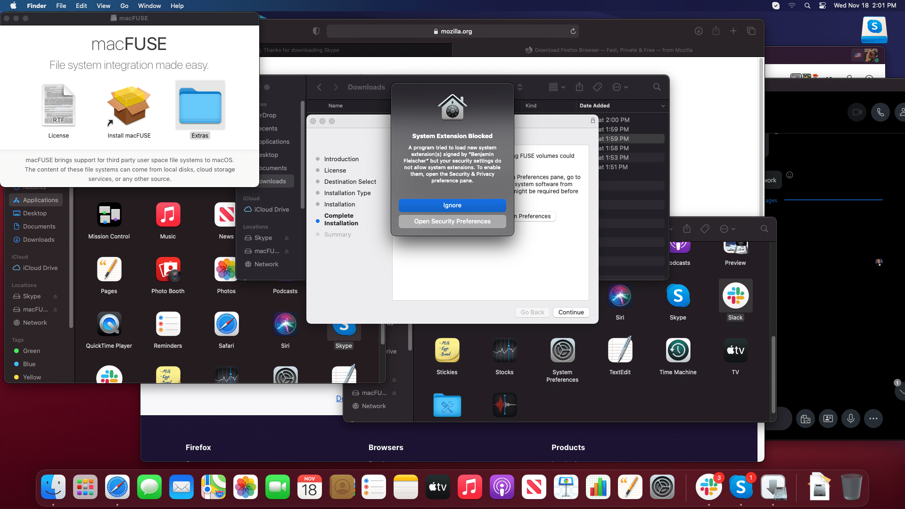
Task: Eject the Skype volume in sidebar
Action: pyautogui.click(x=55, y=296)
